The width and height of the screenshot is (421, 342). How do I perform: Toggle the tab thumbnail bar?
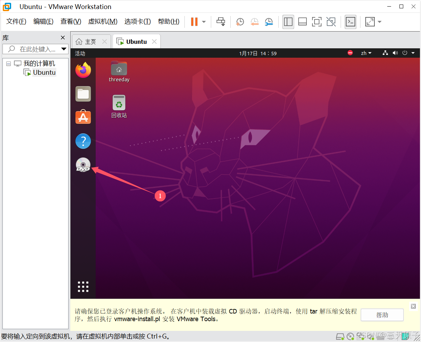pyautogui.click(x=302, y=22)
